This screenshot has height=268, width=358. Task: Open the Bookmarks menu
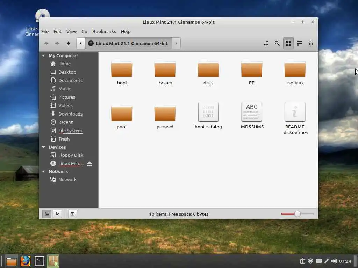(104, 31)
